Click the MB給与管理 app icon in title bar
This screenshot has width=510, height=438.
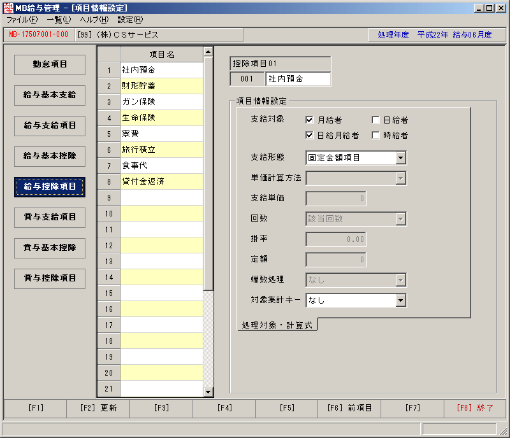[8, 8]
